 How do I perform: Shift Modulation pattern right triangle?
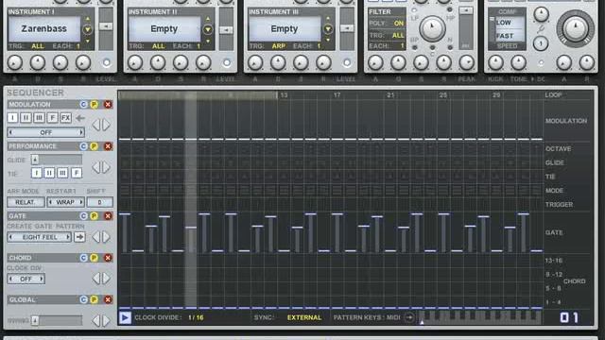tap(106, 125)
